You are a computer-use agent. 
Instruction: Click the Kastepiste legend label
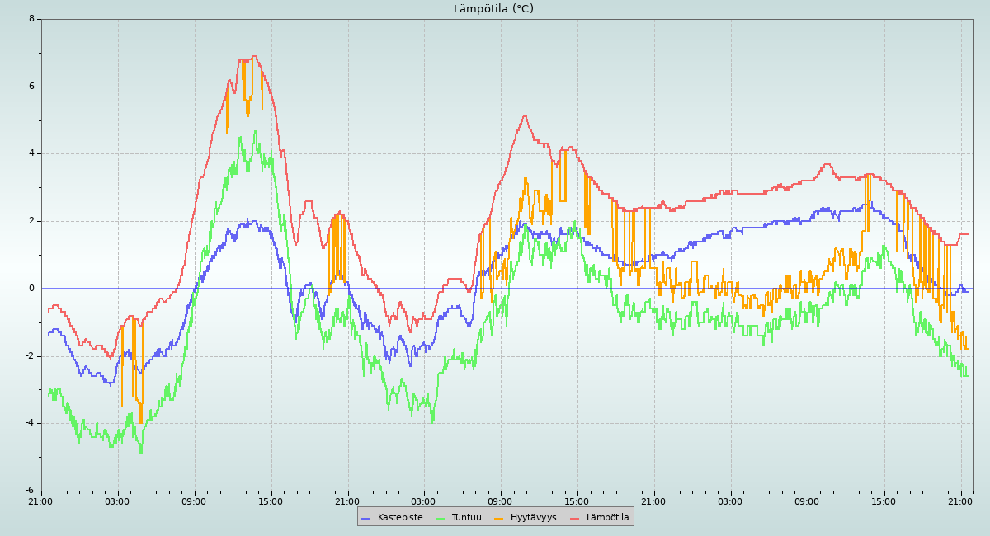[x=400, y=518]
